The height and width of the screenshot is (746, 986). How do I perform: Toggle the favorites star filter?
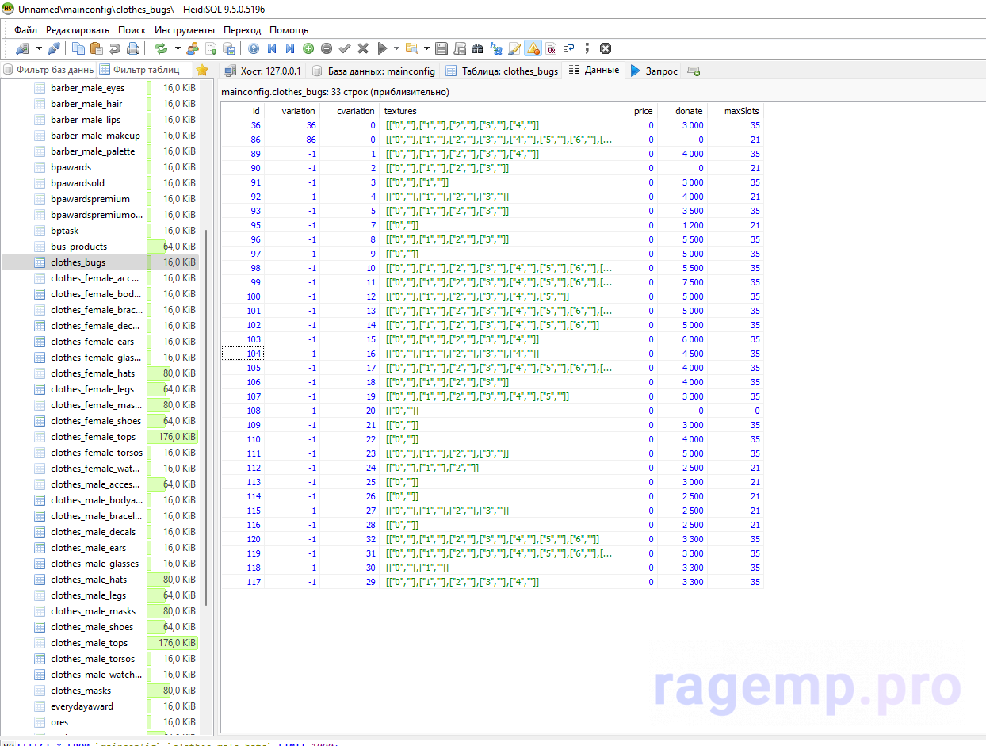pos(202,70)
